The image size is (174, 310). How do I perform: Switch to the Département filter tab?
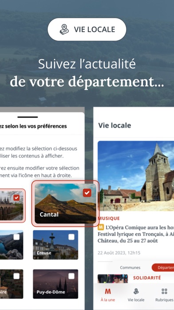[163, 268]
